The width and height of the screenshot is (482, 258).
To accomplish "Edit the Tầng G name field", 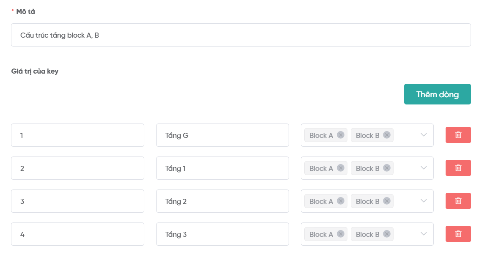I will (222, 135).
